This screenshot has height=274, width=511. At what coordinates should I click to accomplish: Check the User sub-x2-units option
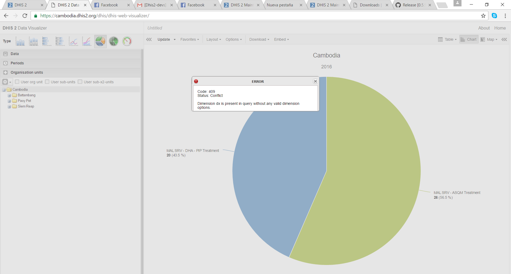click(x=80, y=82)
